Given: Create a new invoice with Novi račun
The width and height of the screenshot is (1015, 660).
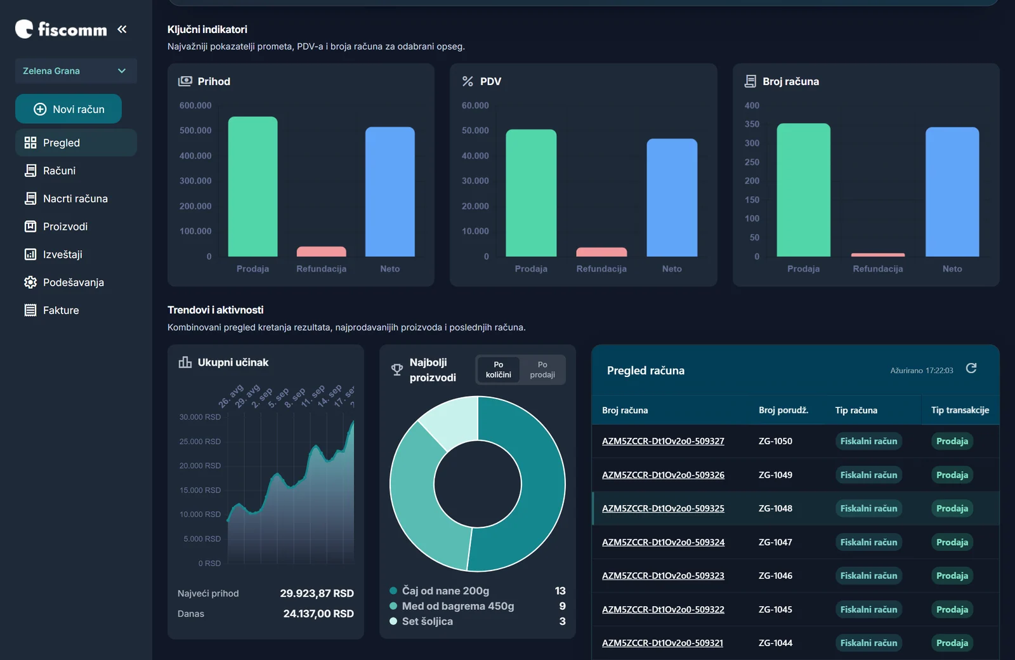Looking at the screenshot, I should (69, 109).
